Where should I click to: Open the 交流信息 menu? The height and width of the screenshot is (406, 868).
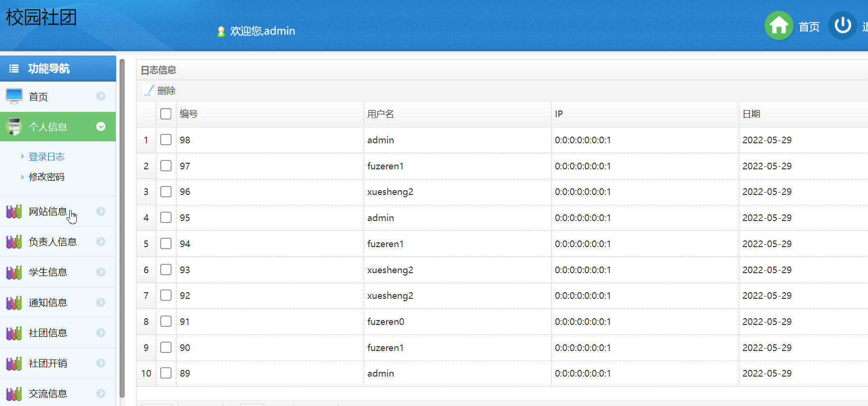click(x=58, y=393)
